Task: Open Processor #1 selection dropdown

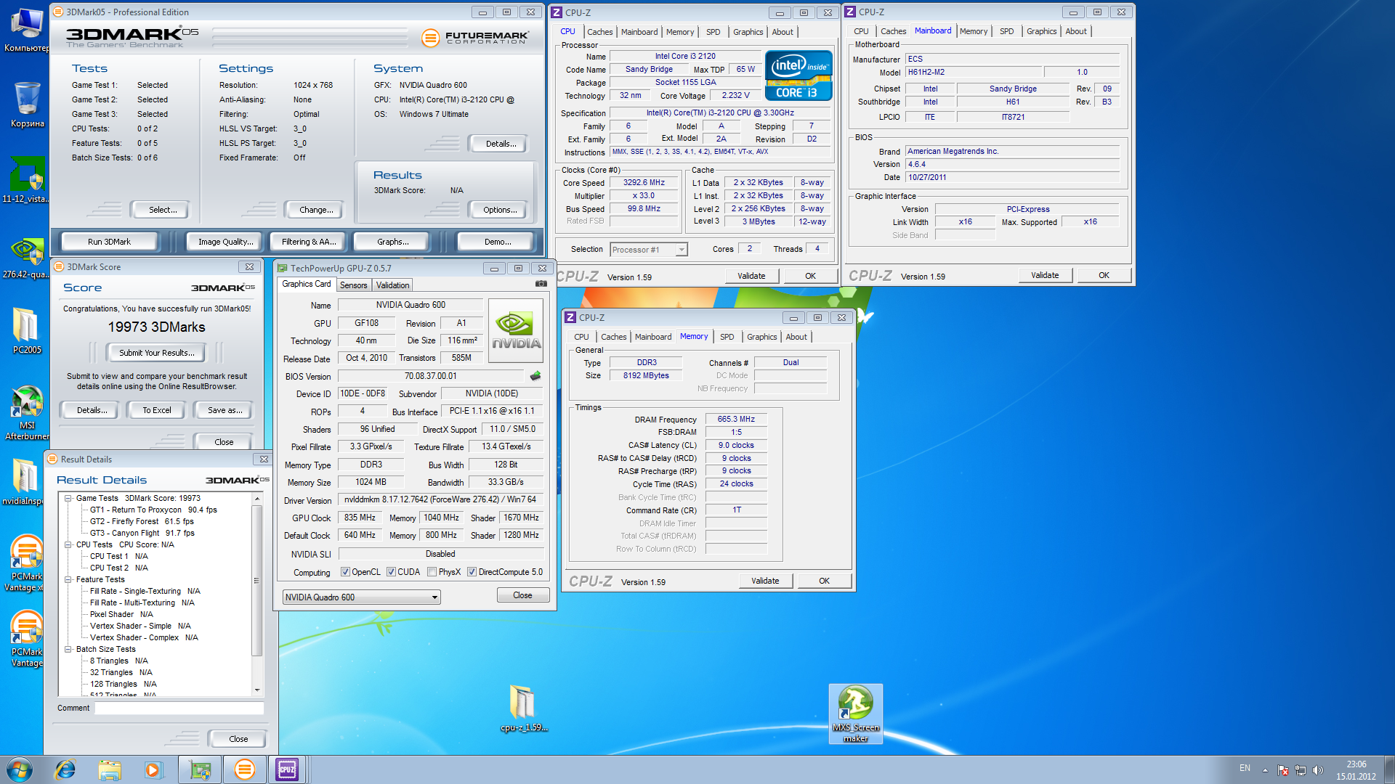Action: point(648,250)
